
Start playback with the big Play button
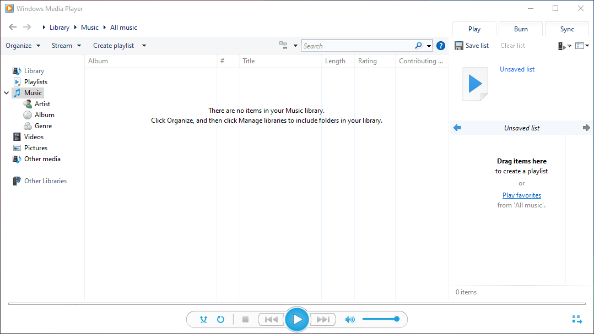(x=297, y=319)
